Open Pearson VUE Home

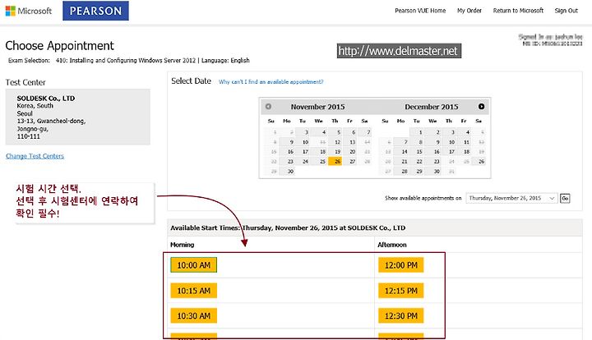[420, 11]
